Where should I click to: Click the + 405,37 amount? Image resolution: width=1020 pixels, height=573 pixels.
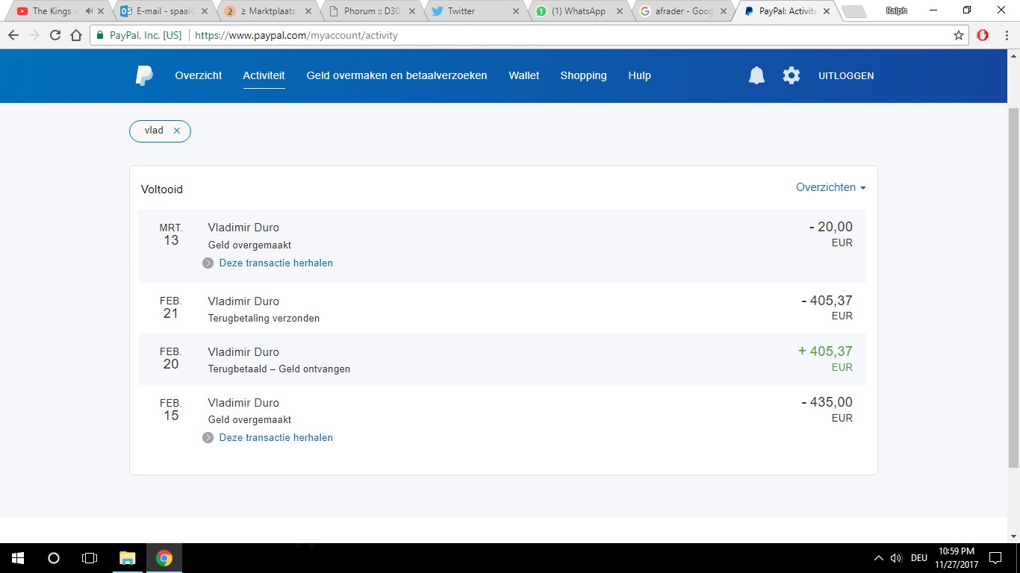pos(825,351)
